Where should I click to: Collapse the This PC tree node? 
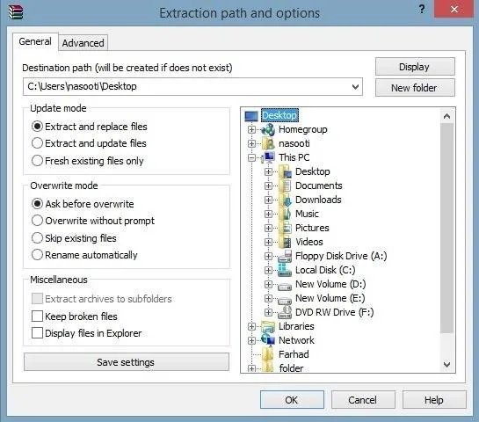pyautogui.click(x=251, y=157)
